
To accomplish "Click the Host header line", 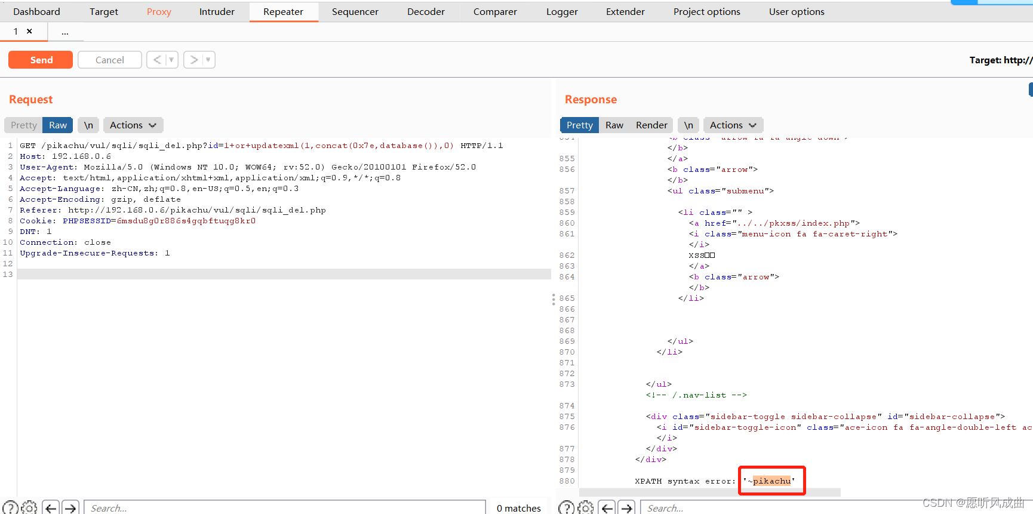I will [x=65, y=156].
